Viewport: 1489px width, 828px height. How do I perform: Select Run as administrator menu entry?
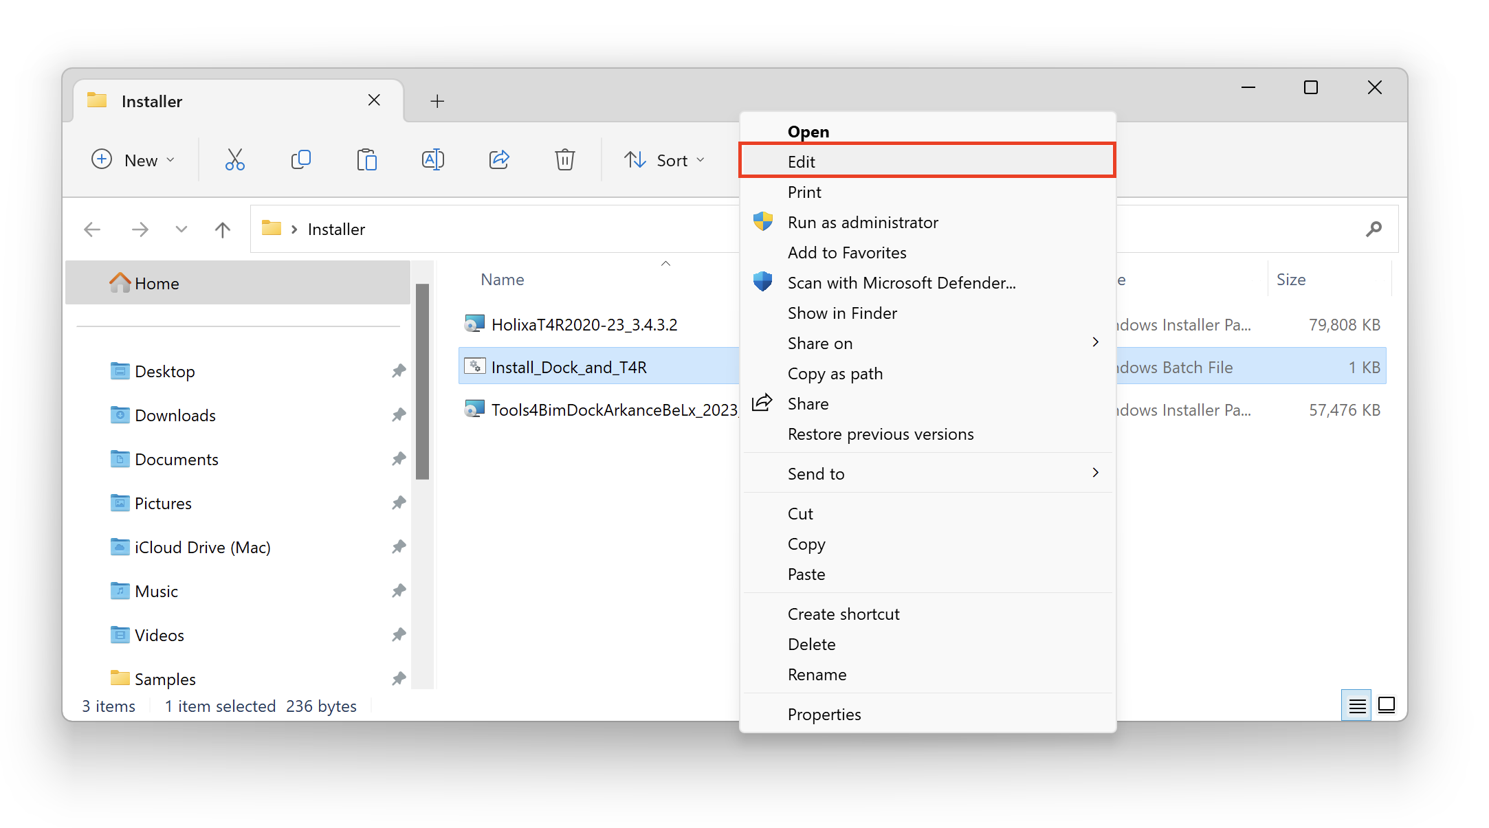click(x=862, y=222)
